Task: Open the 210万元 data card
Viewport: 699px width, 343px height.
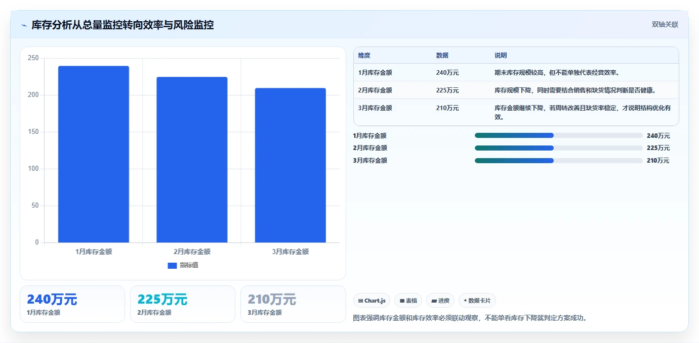Action: coord(293,304)
